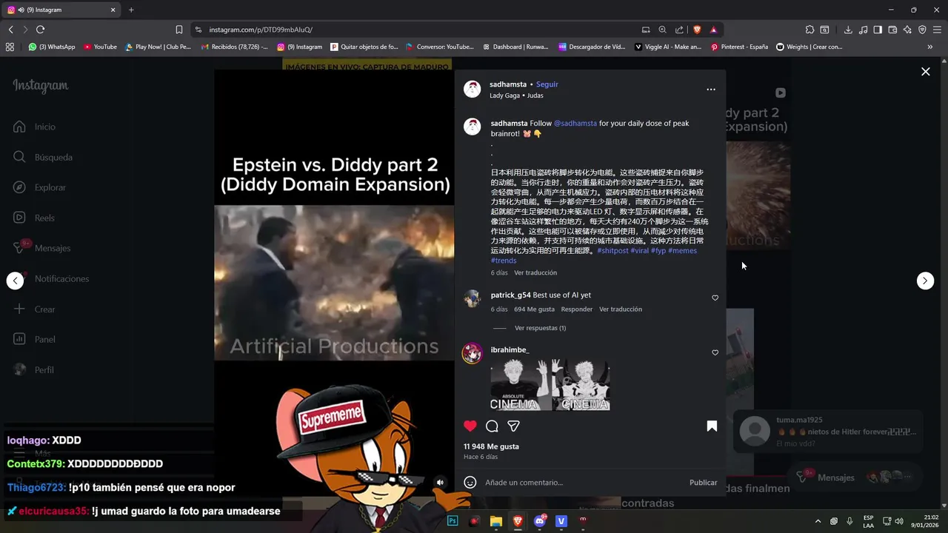Go to Explorar in the sidebar
Image resolution: width=948 pixels, height=533 pixels.
pos(40,187)
